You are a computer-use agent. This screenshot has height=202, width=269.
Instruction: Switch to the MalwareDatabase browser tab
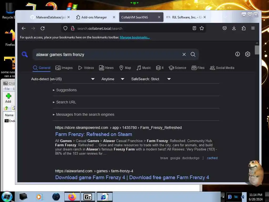pos(48,17)
